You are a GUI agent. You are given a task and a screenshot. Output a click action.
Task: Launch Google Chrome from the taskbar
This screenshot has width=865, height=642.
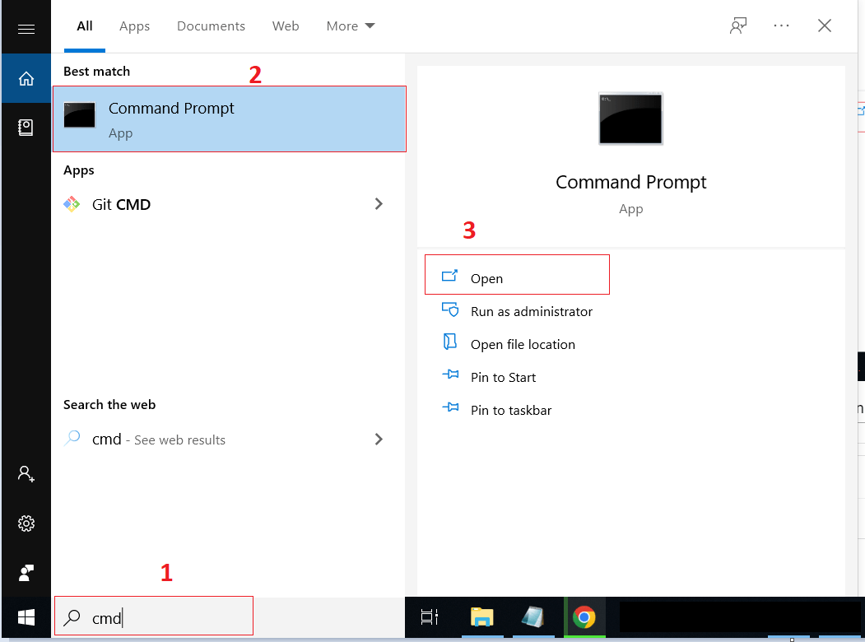[585, 618]
